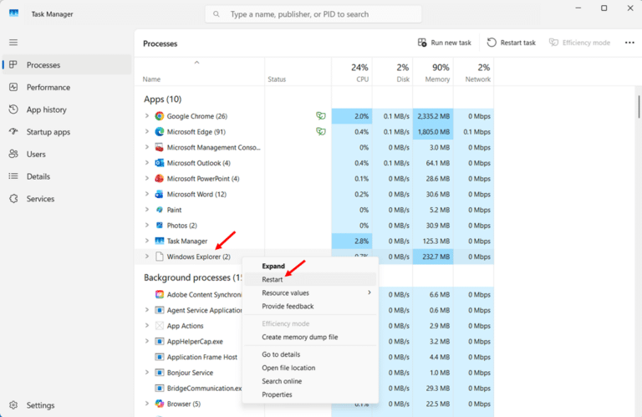The image size is (642, 417).
Task: Expand the Bonjour Service group
Action: [146, 373]
